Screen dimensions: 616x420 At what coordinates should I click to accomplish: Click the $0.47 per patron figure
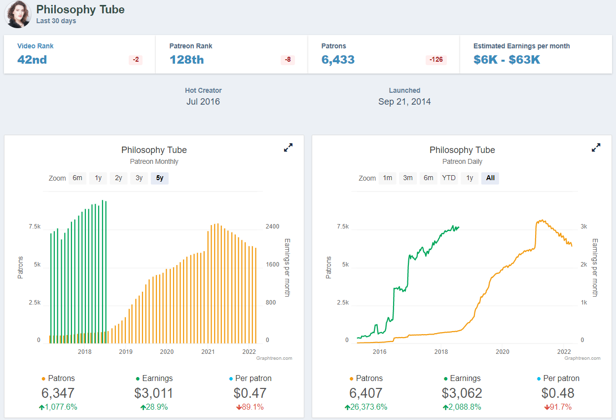(250, 393)
